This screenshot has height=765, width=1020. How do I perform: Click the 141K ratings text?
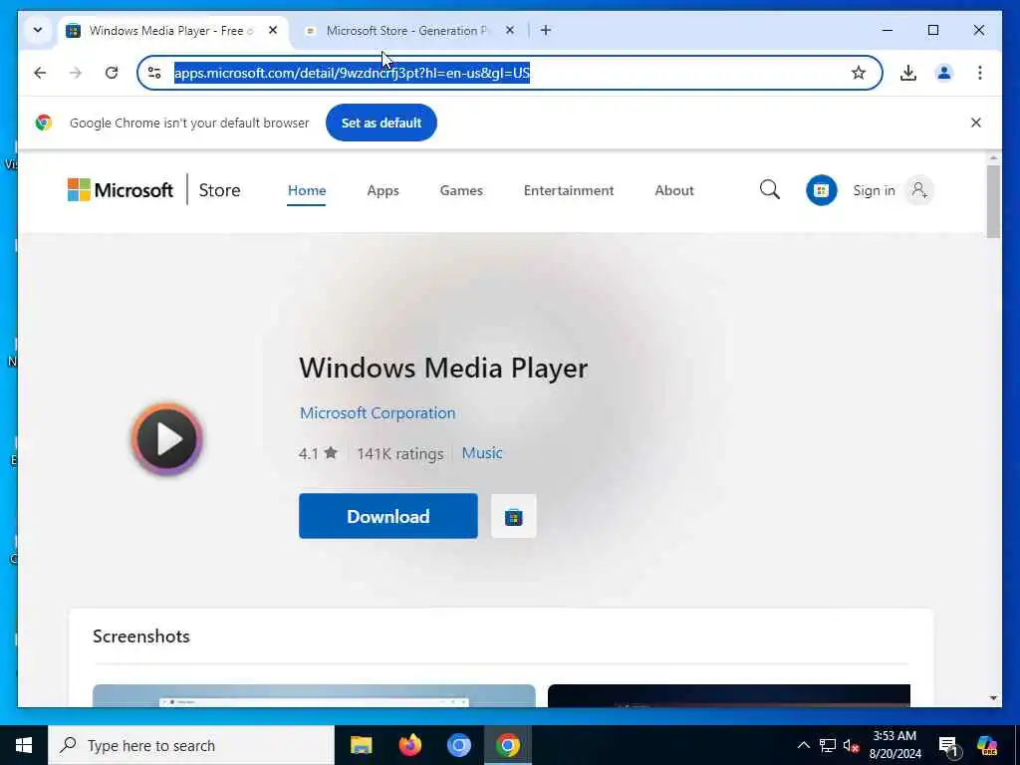click(400, 453)
